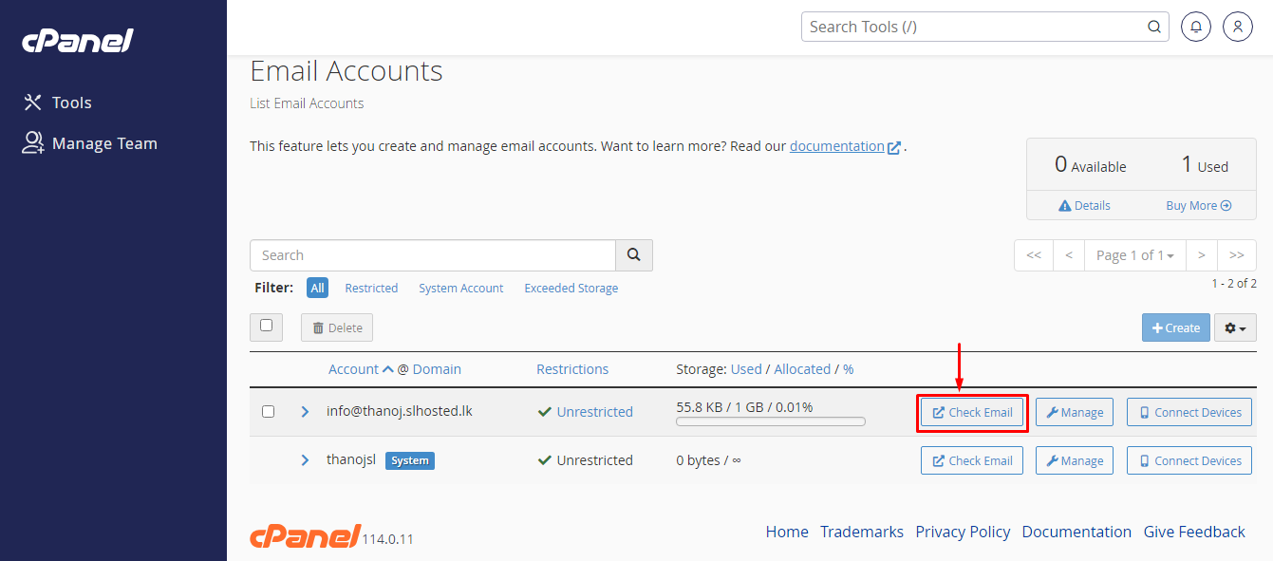Image resolution: width=1273 pixels, height=561 pixels.
Task: Select the Tools wrench icon
Action: tap(31, 102)
